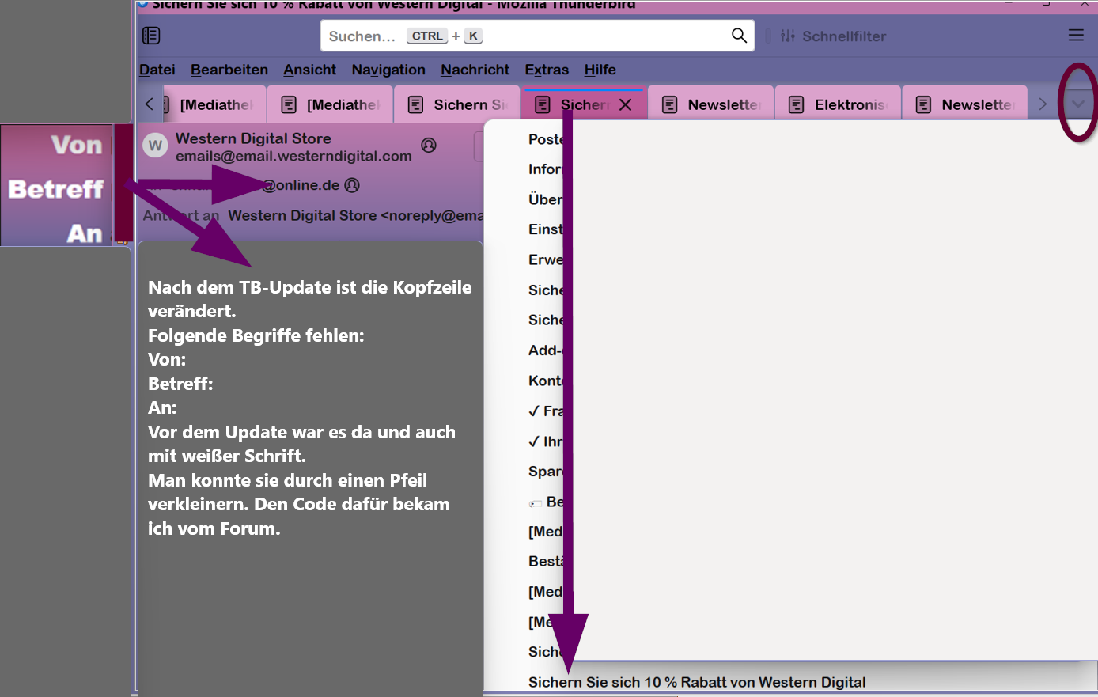Open the Datei menu
Viewport: 1098px width, 697px height.
pyautogui.click(x=157, y=70)
